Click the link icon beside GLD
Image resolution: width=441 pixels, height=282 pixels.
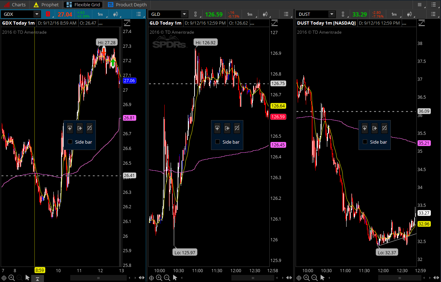[x=196, y=14]
